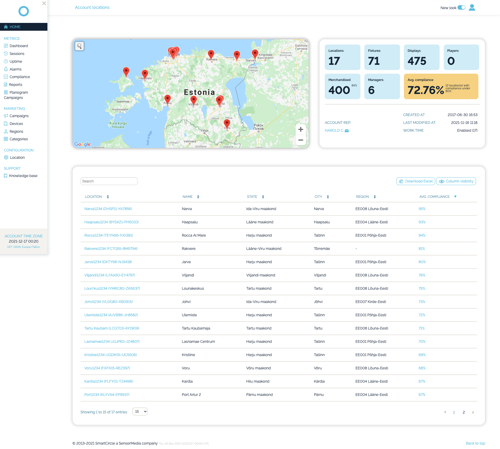Open the Viljandi1234 (LFAA50-EY4797) location
The image size is (500, 449).
point(110,275)
